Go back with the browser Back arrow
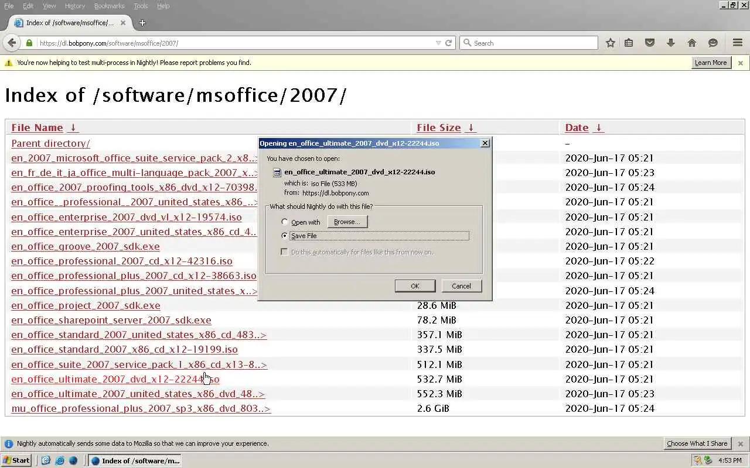 click(x=11, y=43)
